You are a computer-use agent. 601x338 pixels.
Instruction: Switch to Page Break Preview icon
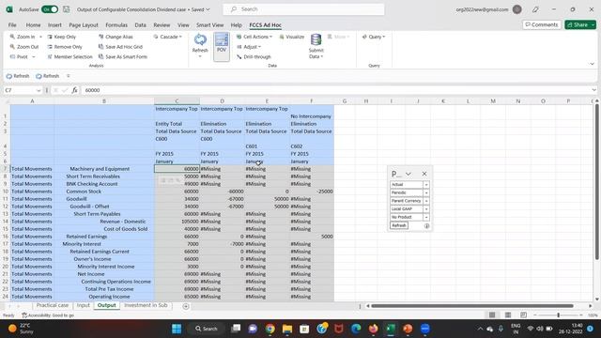click(x=524, y=315)
